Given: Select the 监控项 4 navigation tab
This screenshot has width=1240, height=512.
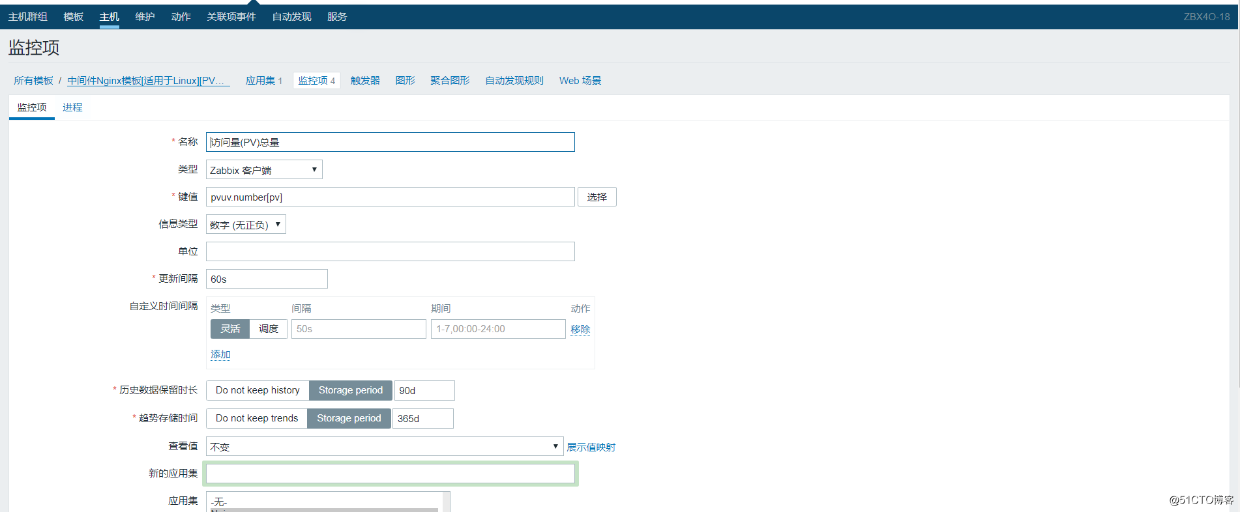Looking at the screenshot, I should point(317,81).
